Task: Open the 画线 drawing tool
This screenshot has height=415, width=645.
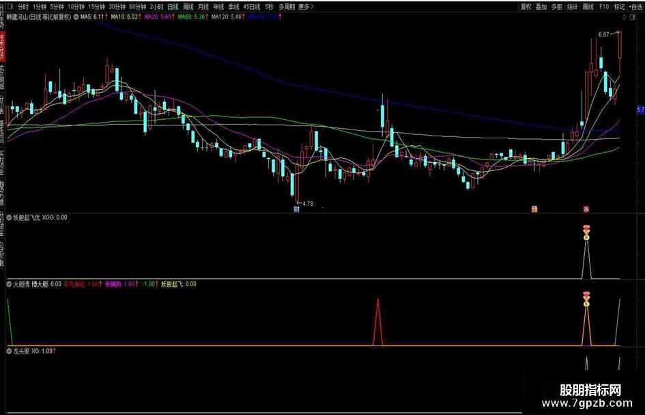Action: 588,7
